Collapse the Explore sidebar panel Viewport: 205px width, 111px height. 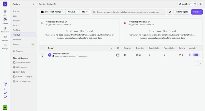pyautogui.click(x=34, y=4)
